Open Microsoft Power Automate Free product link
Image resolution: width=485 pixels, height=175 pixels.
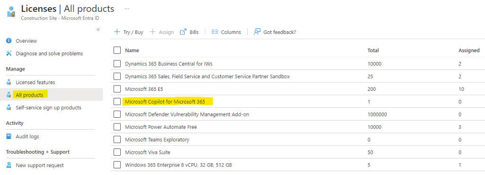pyautogui.click(x=161, y=127)
